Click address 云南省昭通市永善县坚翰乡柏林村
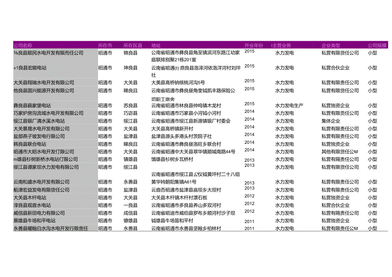Image resolution: width=392 pixels, height=277 pixels. point(186,228)
